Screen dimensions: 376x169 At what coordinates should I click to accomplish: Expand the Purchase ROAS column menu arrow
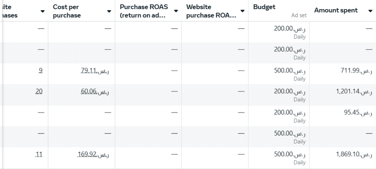tap(176, 11)
